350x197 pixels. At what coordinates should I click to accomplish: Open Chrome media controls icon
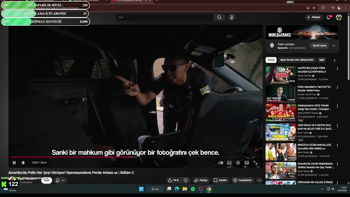[x=333, y=8]
